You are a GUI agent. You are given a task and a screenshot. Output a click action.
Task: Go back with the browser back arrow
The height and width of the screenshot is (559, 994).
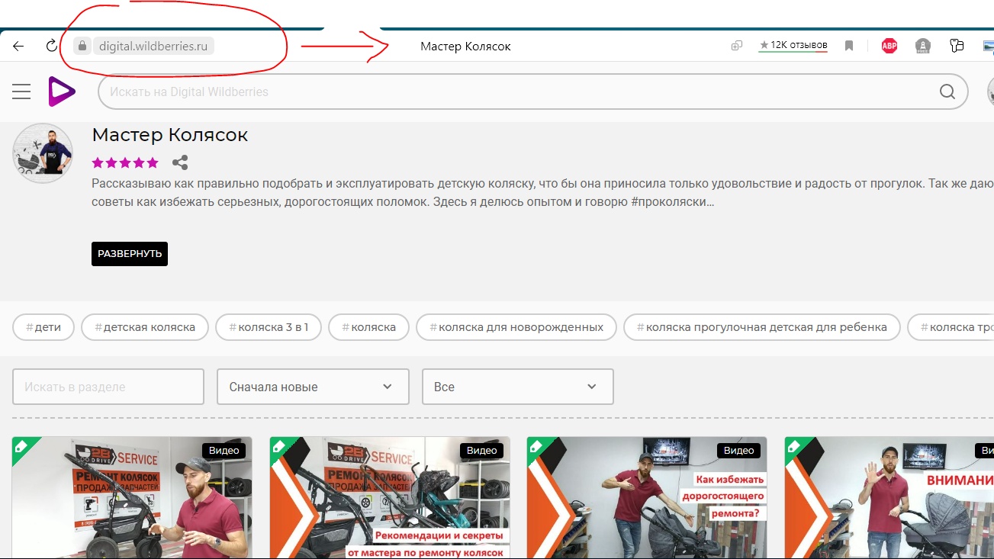pyautogui.click(x=18, y=46)
